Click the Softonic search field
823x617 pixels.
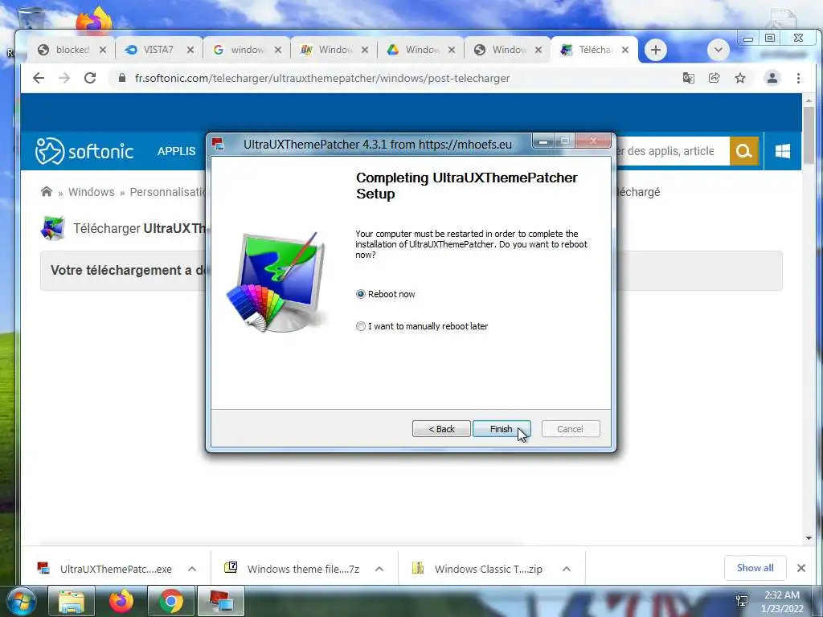(672, 151)
